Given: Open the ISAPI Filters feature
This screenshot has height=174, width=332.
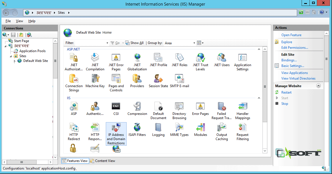Looking at the screenshot, I should coord(137,130).
